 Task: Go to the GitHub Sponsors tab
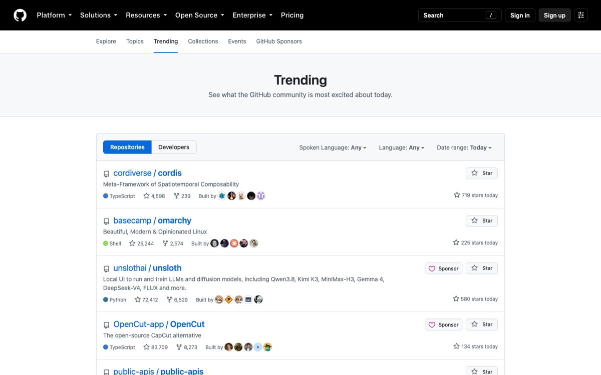(279, 41)
